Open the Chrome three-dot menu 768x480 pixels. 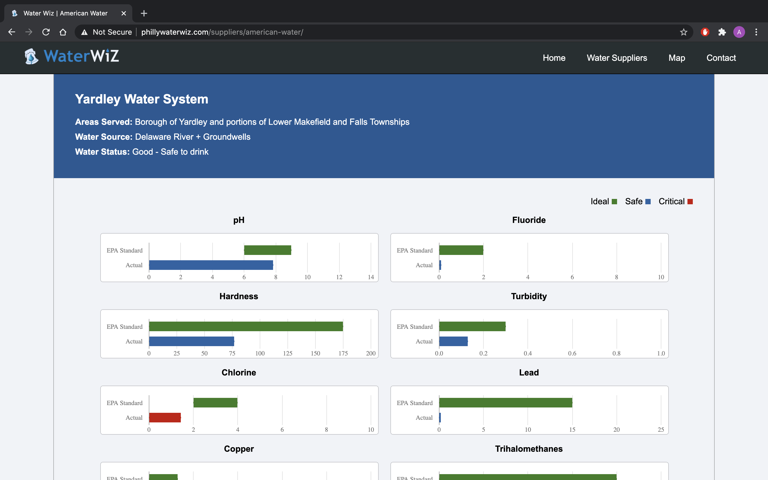coord(756,32)
